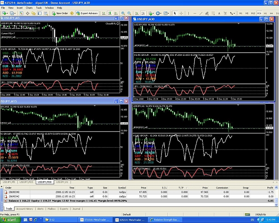Screen dimensions: 279x223
Task: Select the Horizontal Line drawing tool
Action: (x=195, y=13)
